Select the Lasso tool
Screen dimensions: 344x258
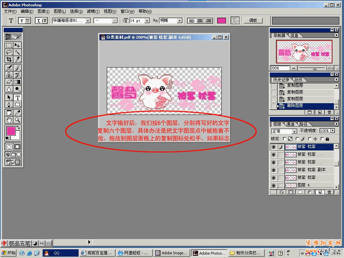click(x=9, y=52)
